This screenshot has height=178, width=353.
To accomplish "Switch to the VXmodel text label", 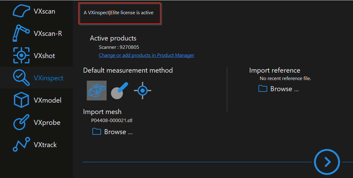I will pyautogui.click(x=47, y=100).
